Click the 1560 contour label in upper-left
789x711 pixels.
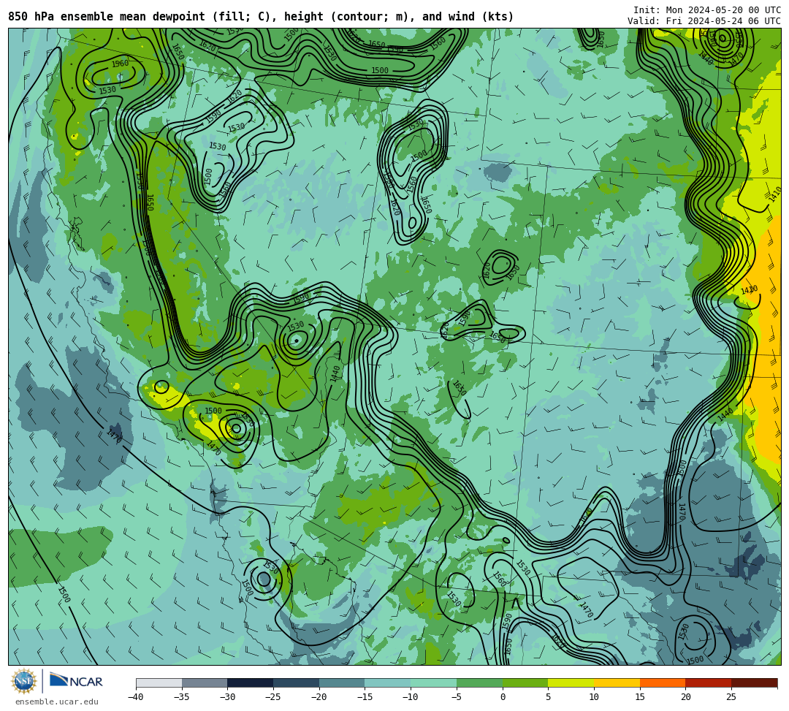coord(120,64)
